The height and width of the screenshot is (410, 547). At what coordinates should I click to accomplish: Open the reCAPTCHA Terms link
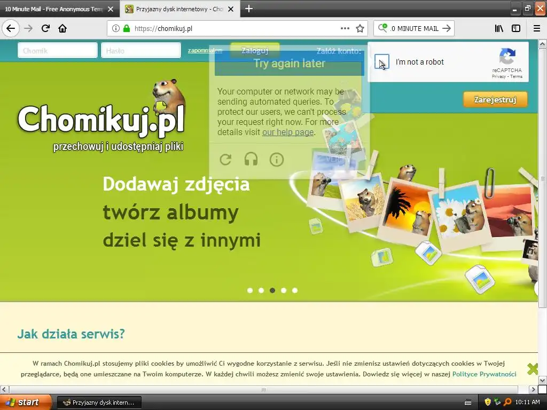tap(517, 76)
